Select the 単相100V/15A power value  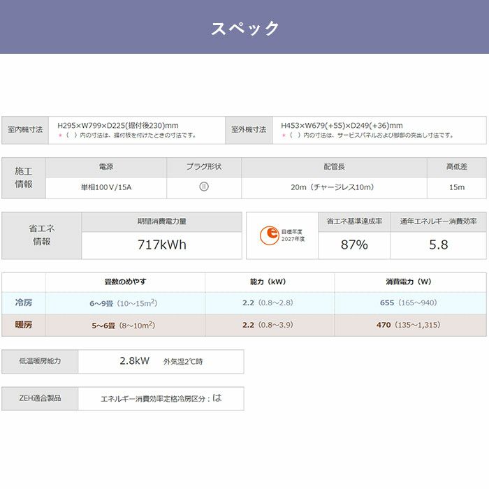[x=106, y=187]
